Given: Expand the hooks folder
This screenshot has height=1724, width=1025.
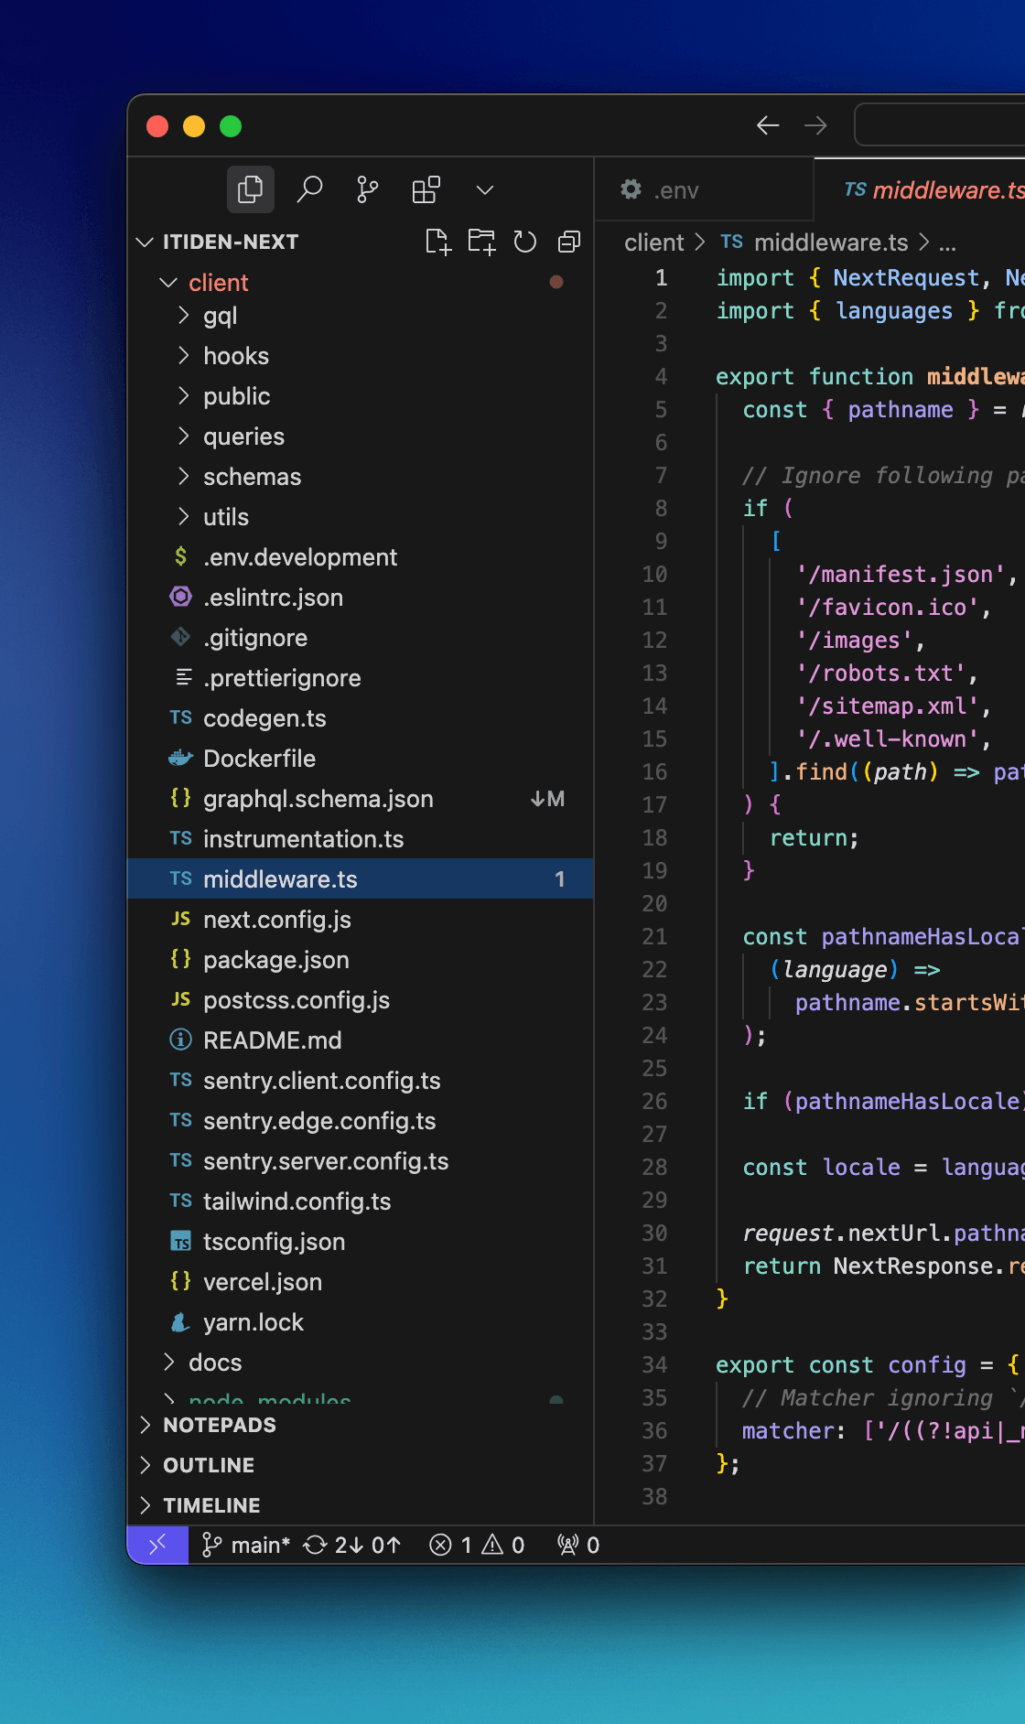Looking at the screenshot, I should [235, 356].
